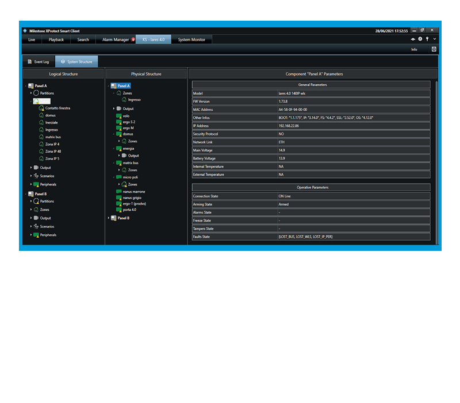Screen dimensions: 460x403
Task: Select domus zone in Logical Structure
Action: 51,115
